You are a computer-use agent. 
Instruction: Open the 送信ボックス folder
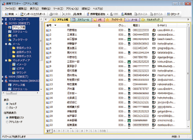pyautogui.click(x=24, y=52)
